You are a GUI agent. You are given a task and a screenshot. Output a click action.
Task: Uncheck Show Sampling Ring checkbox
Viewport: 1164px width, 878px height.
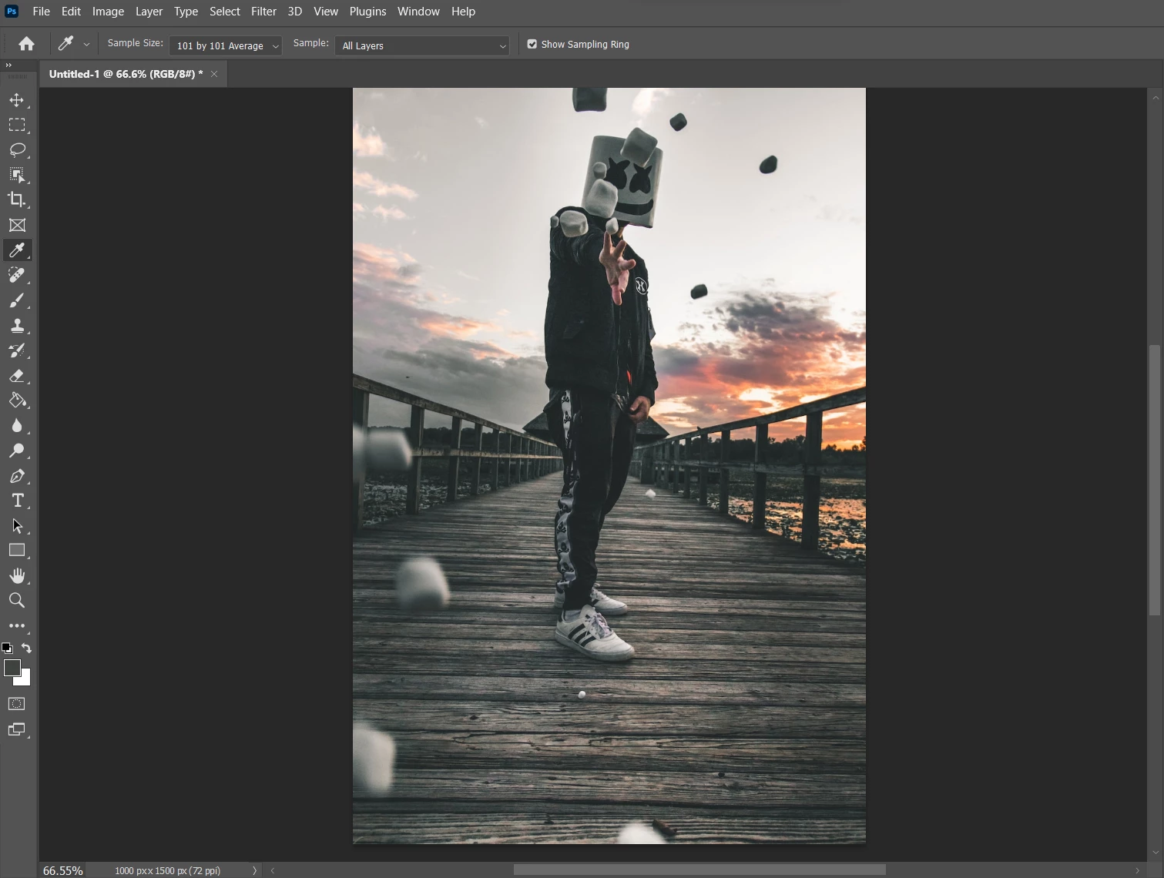532,45
